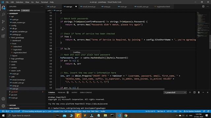
Task: Expand the NPM Scripts section
Action: [x=26, y=108]
